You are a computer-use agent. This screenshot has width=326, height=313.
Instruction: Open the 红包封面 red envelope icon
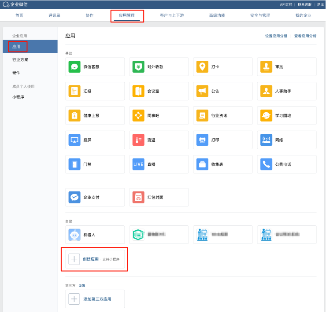[139, 197]
